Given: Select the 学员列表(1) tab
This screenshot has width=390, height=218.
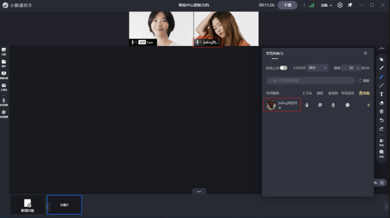Looking at the screenshot, I should tap(275, 53).
